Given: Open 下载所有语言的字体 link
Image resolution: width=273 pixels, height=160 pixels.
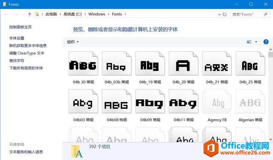Looking at the screenshot, I should (26, 68).
